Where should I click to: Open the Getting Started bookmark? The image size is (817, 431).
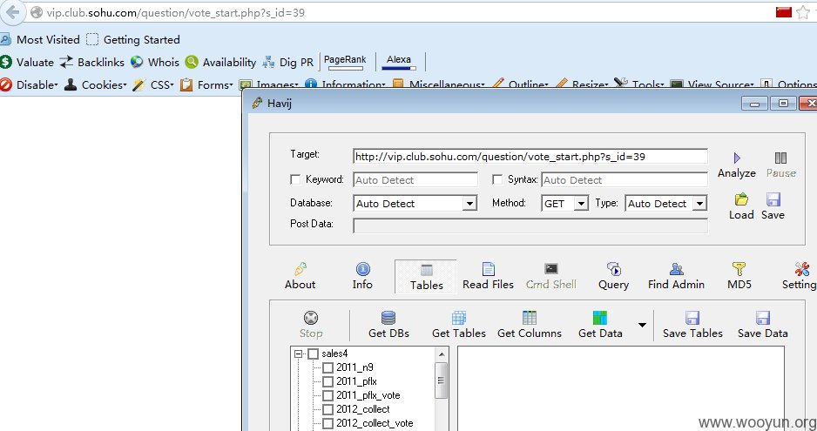[133, 39]
